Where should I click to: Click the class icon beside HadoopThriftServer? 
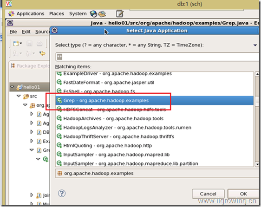[59, 136]
